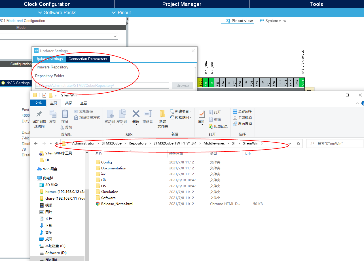
Task: Click Repository breadcrumb in address bar
Action: [x=137, y=143]
